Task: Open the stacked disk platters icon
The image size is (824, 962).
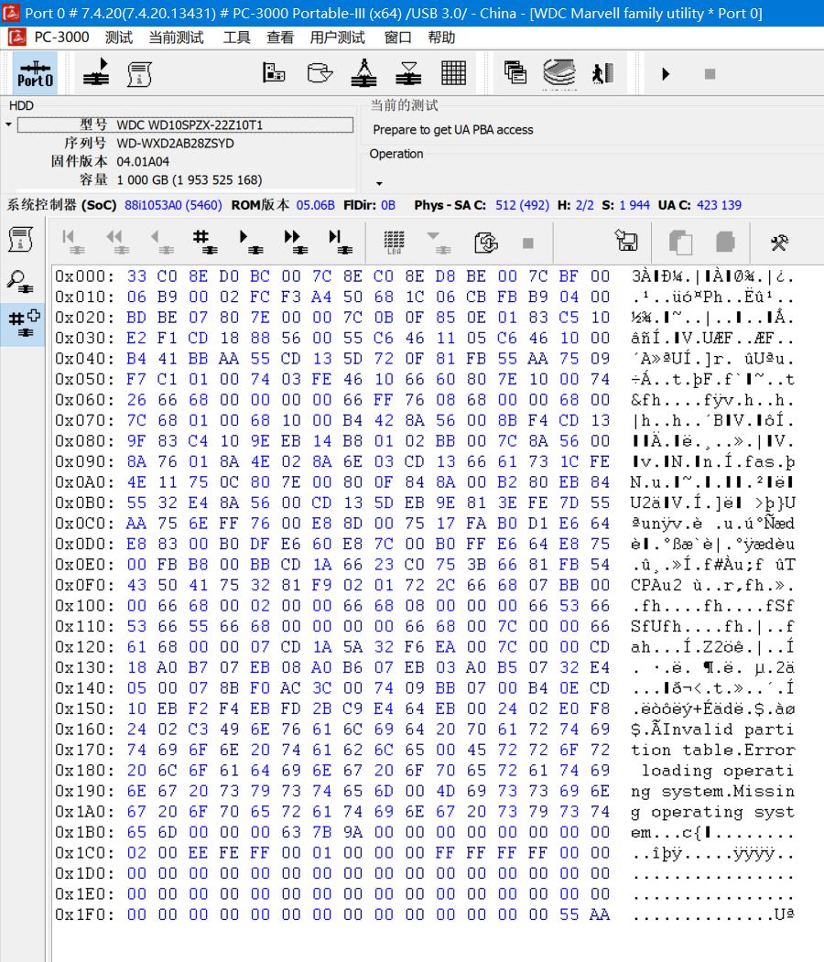Action: [558, 72]
